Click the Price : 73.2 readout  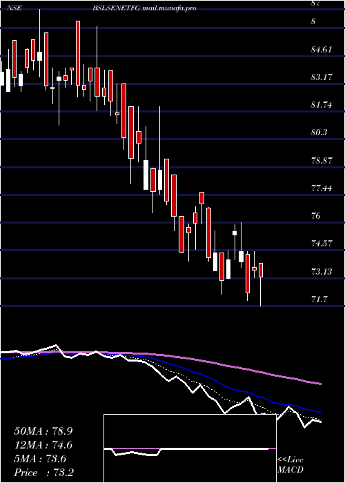point(43,473)
